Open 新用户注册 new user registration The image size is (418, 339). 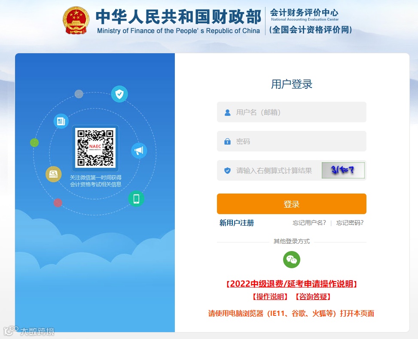point(236,223)
